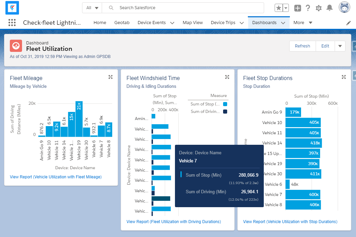Open the App Launcher grid
This screenshot has width=356, height=237.
[x=12, y=22]
